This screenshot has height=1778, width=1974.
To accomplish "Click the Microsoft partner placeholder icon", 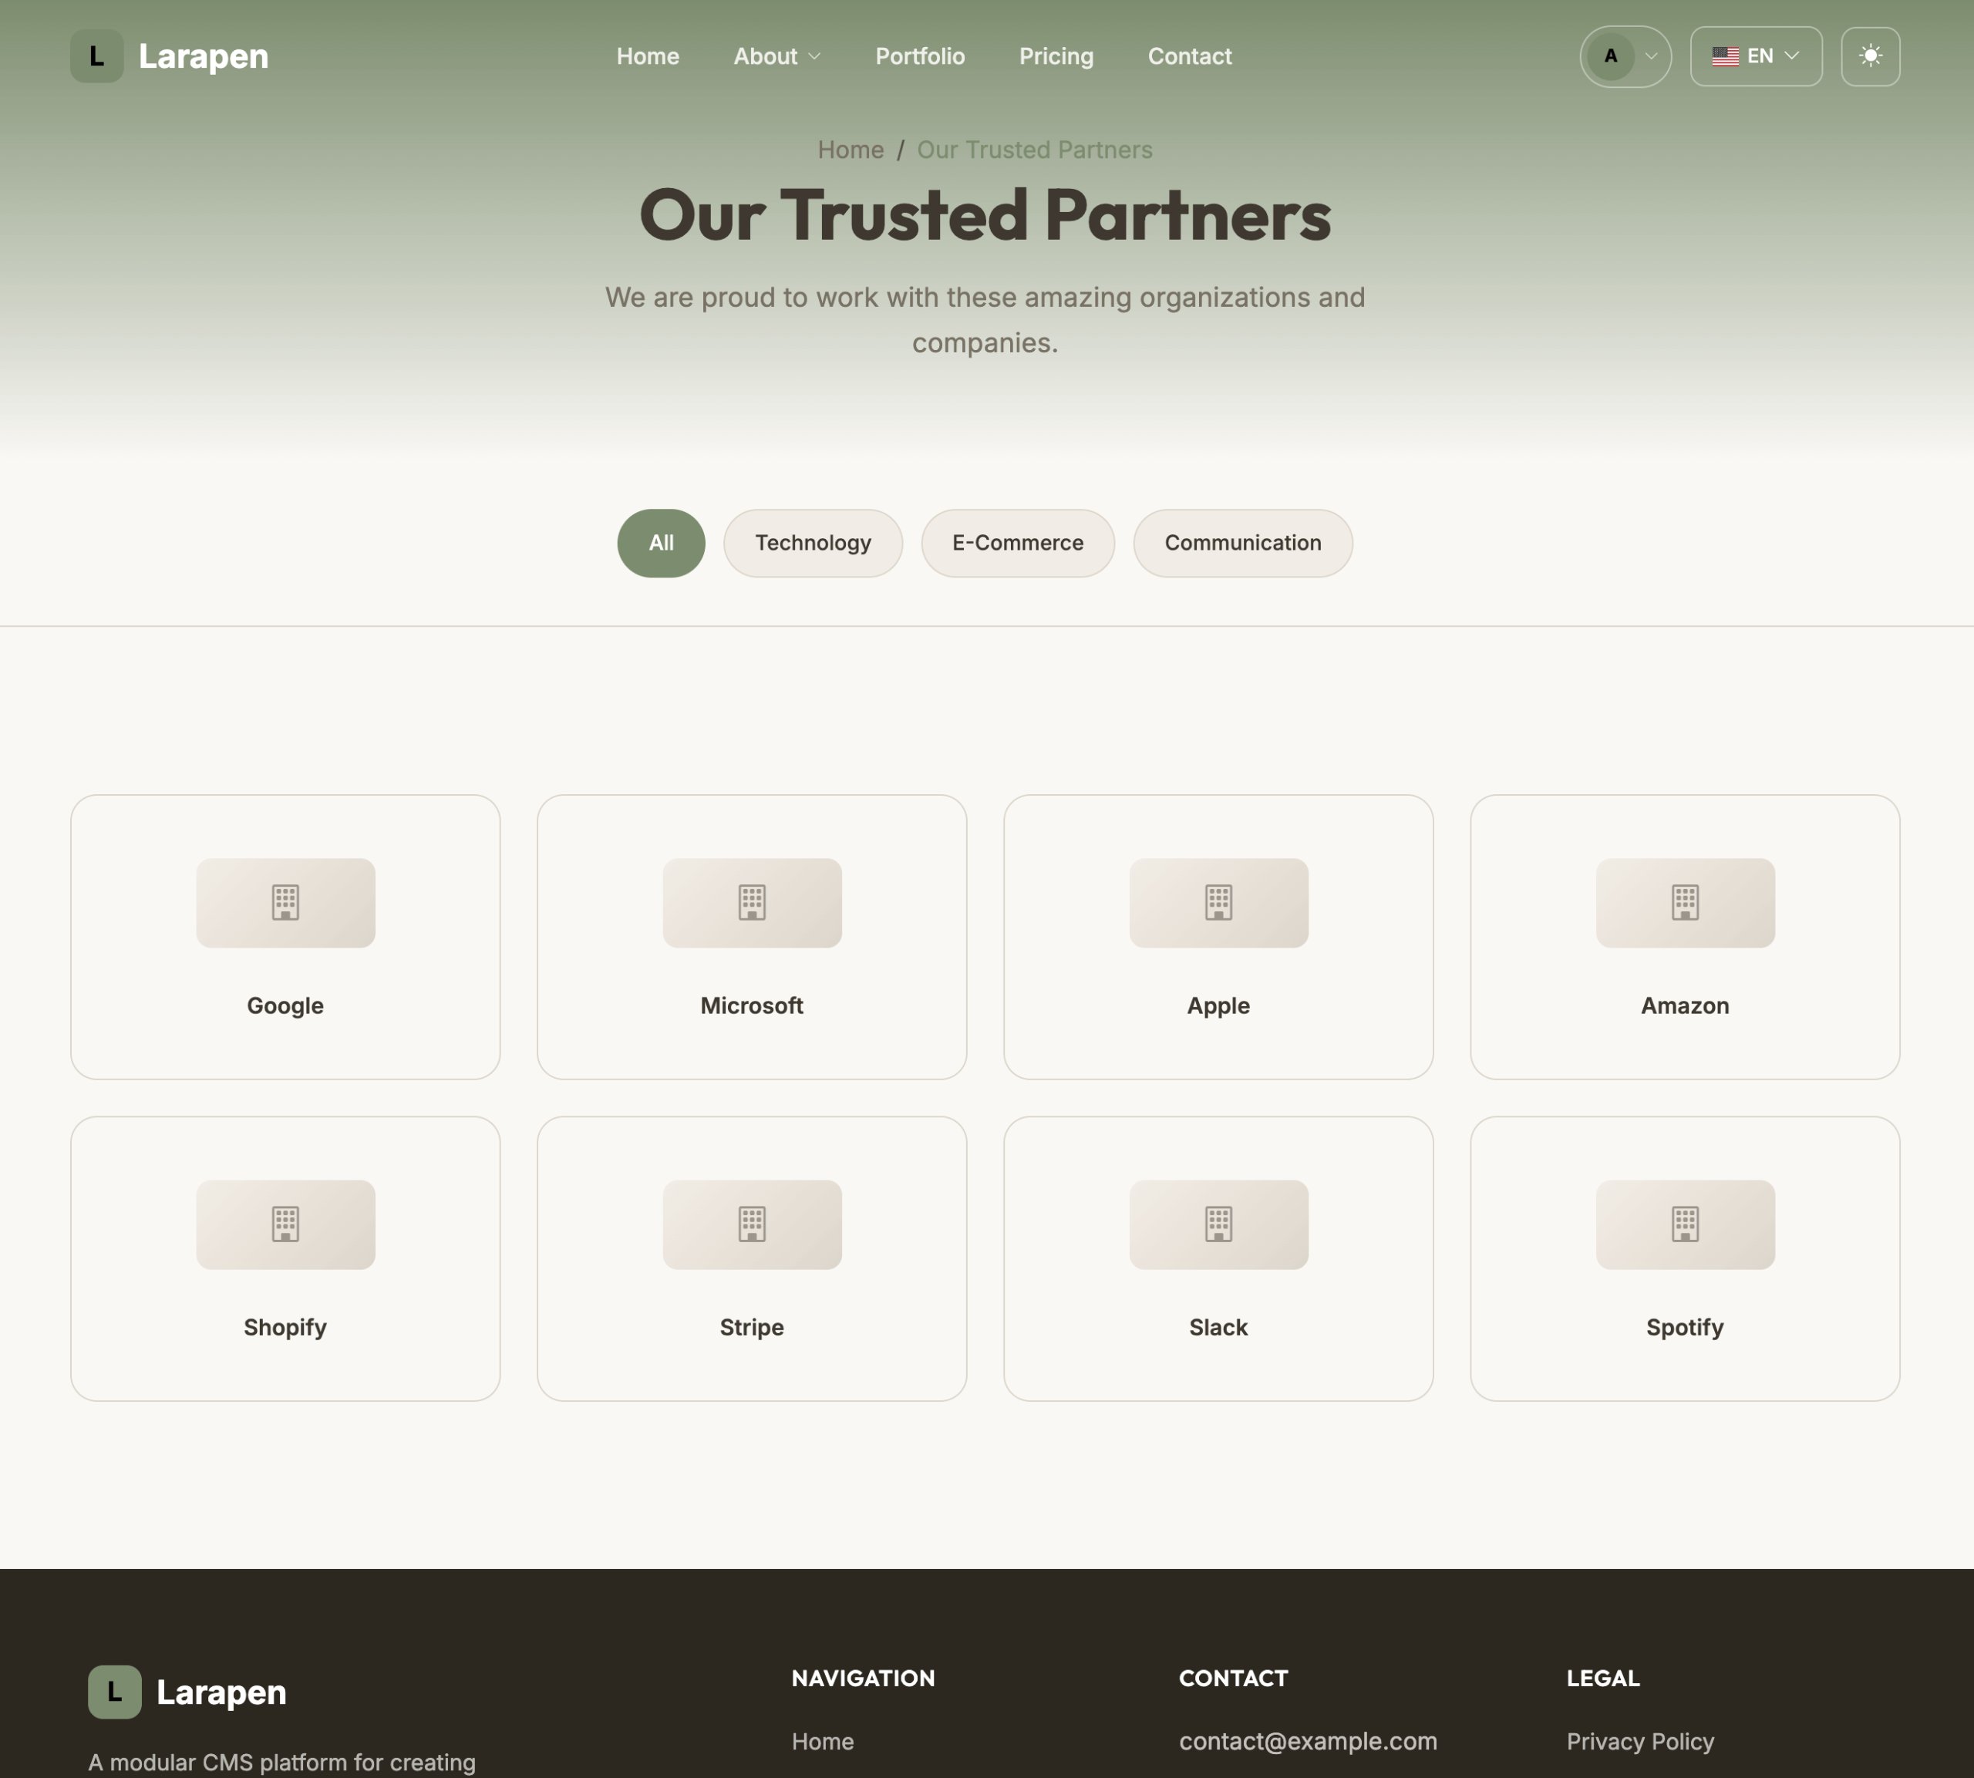I will (751, 903).
